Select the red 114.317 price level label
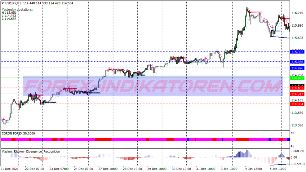This screenshot has width=306, height=172. point(297,94)
